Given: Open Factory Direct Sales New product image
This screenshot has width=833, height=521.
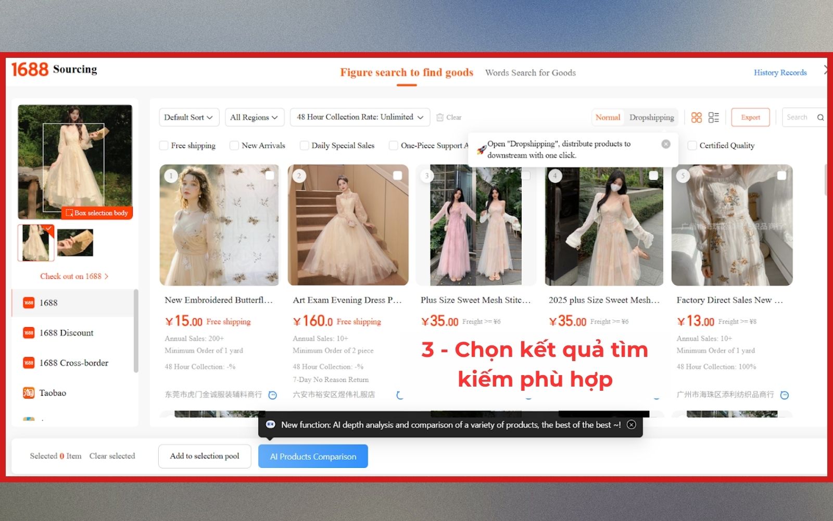Looking at the screenshot, I should pos(732,225).
